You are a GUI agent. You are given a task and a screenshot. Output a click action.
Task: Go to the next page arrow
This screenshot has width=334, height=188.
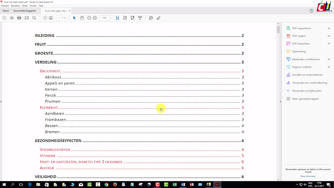[x=51, y=18]
